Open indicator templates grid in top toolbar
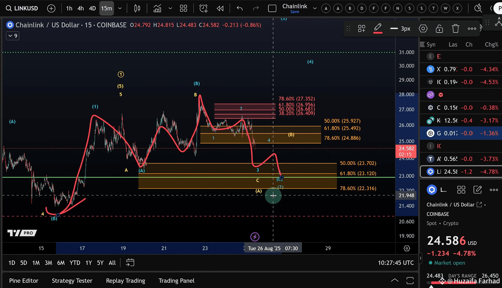Screen dimensions: 502x288 point(183,8)
